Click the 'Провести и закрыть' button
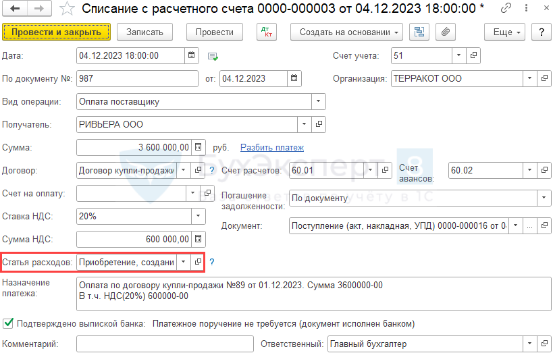553x353 pixels. [56, 32]
